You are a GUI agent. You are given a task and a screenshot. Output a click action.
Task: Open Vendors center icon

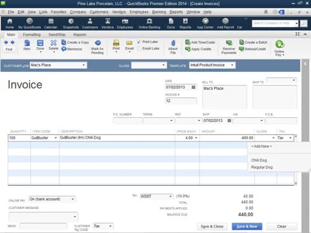click(x=107, y=23)
